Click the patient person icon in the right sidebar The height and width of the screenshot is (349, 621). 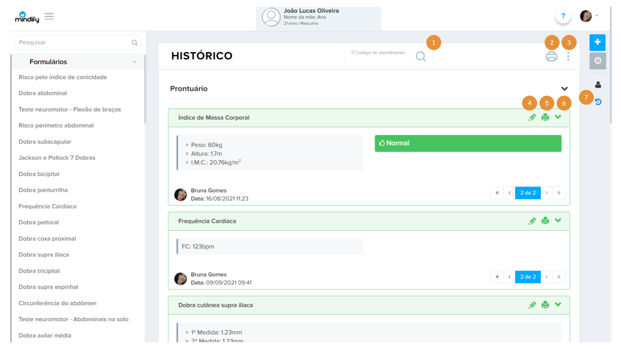[598, 85]
